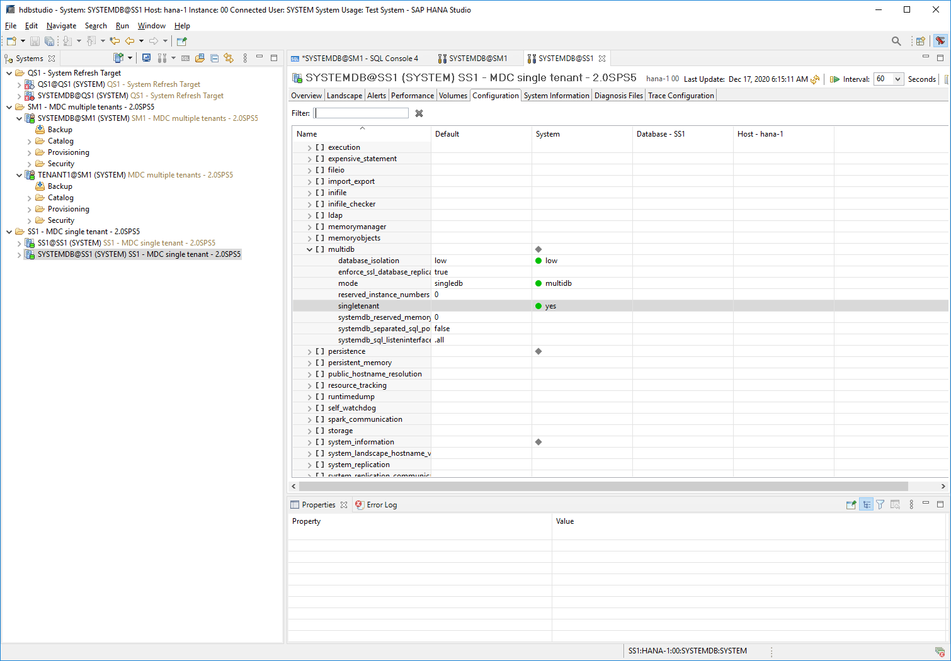Click the Add System icon in Systems panel
This screenshot has height=661, width=951.
click(118, 58)
